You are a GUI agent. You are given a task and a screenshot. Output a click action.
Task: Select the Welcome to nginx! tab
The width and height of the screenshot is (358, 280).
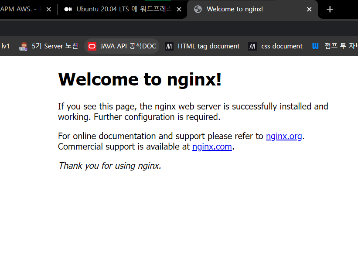pyautogui.click(x=252, y=9)
